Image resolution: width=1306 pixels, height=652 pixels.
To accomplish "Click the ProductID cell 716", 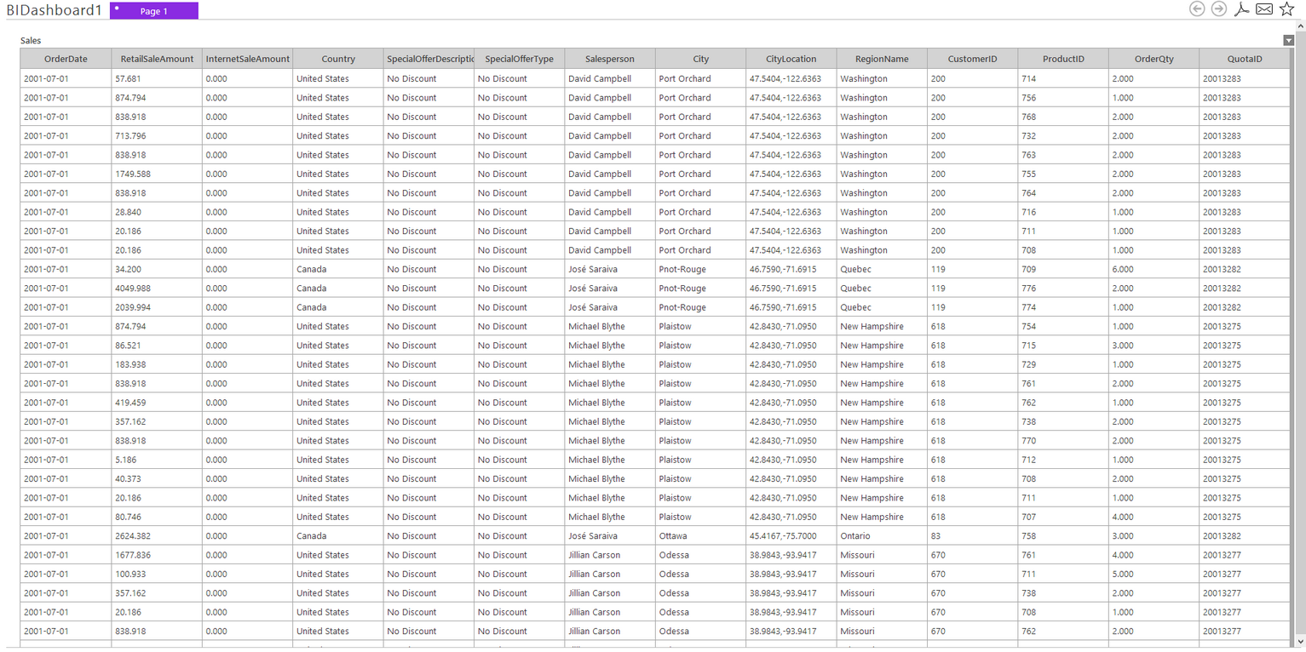I will 1063,212.
